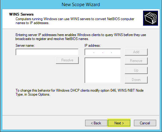
Task: Click the Server name label
Action: point(25,46)
